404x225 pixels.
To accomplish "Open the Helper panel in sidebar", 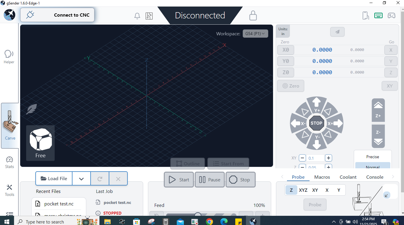I will pyautogui.click(x=9, y=57).
